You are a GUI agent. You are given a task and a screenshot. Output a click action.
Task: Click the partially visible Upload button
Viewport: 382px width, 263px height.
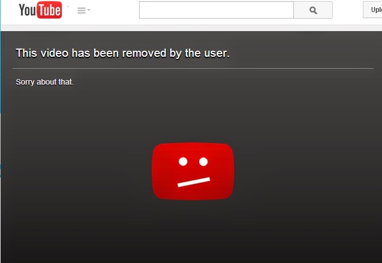tap(373, 10)
